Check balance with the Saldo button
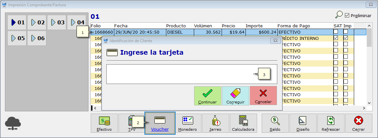Image resolution: width=378 pixels, height=138 pixels. (x=275, y=124)
